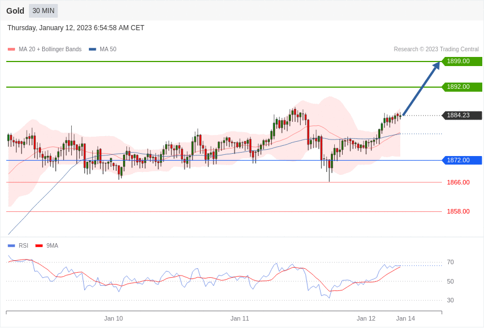484x328 pixels.
Task: Toggle the MA 50 legend label
Action: click(x=108, y=50)
